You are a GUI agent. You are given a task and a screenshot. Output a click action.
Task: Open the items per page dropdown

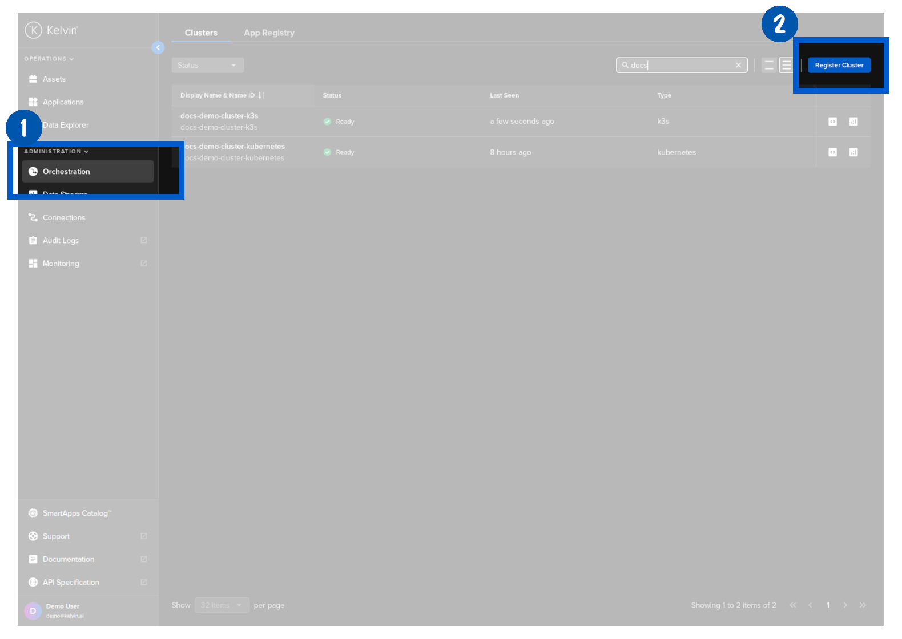click(x=222, y=605)
